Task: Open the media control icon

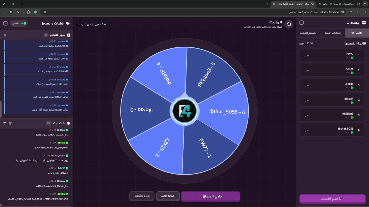Action: tap(18, 12)
